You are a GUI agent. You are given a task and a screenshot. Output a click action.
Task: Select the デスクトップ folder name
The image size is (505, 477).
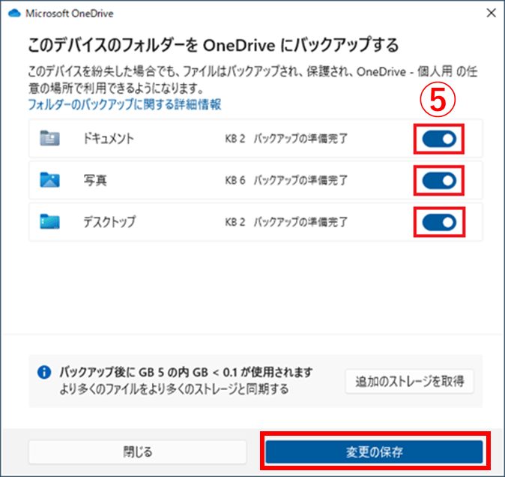(109, 222)
